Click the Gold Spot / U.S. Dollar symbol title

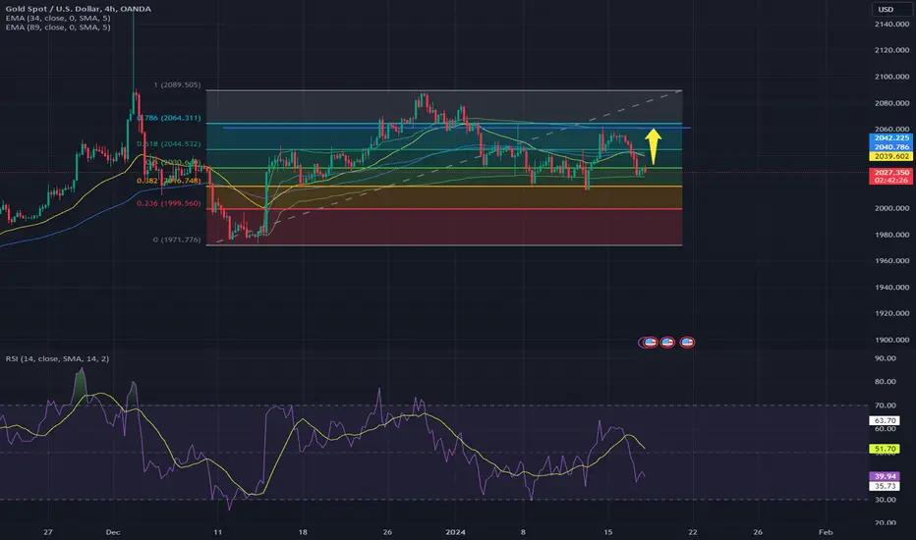click(78, 9)
